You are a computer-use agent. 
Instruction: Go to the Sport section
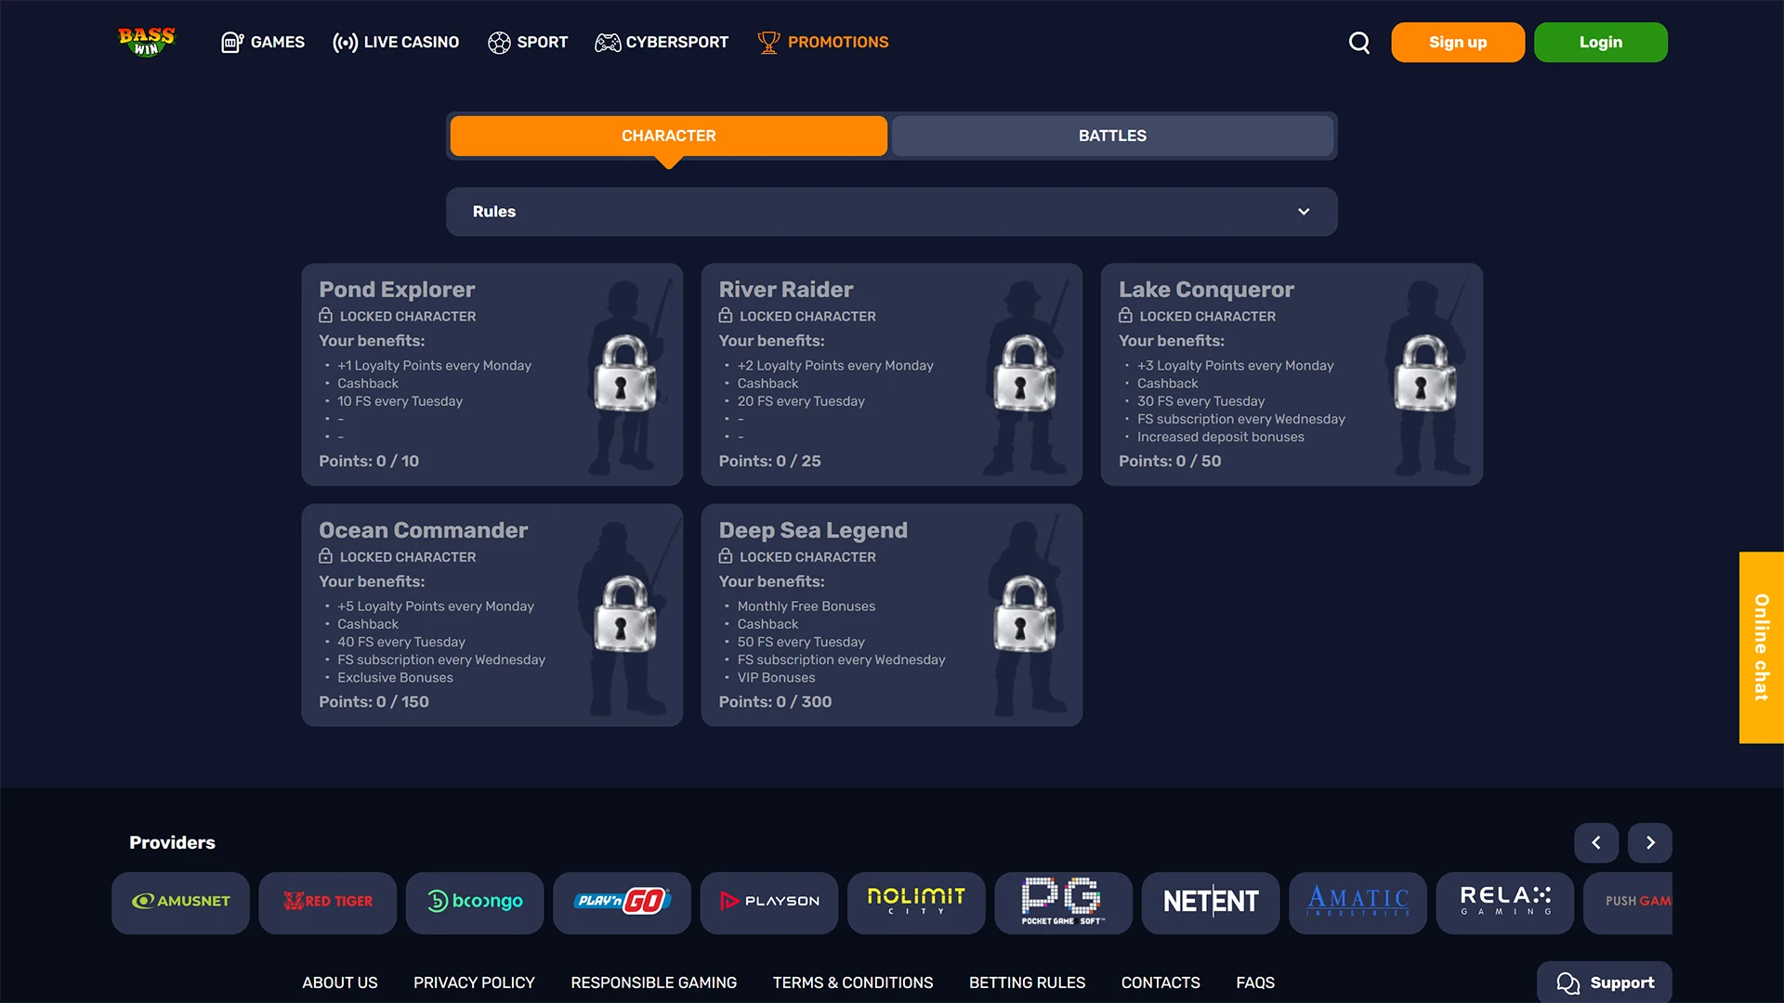[x=528, y=43]
